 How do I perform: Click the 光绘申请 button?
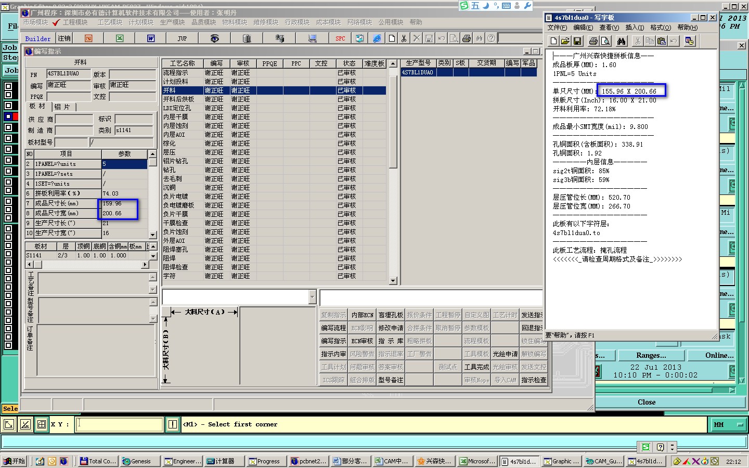click(505, 354)
